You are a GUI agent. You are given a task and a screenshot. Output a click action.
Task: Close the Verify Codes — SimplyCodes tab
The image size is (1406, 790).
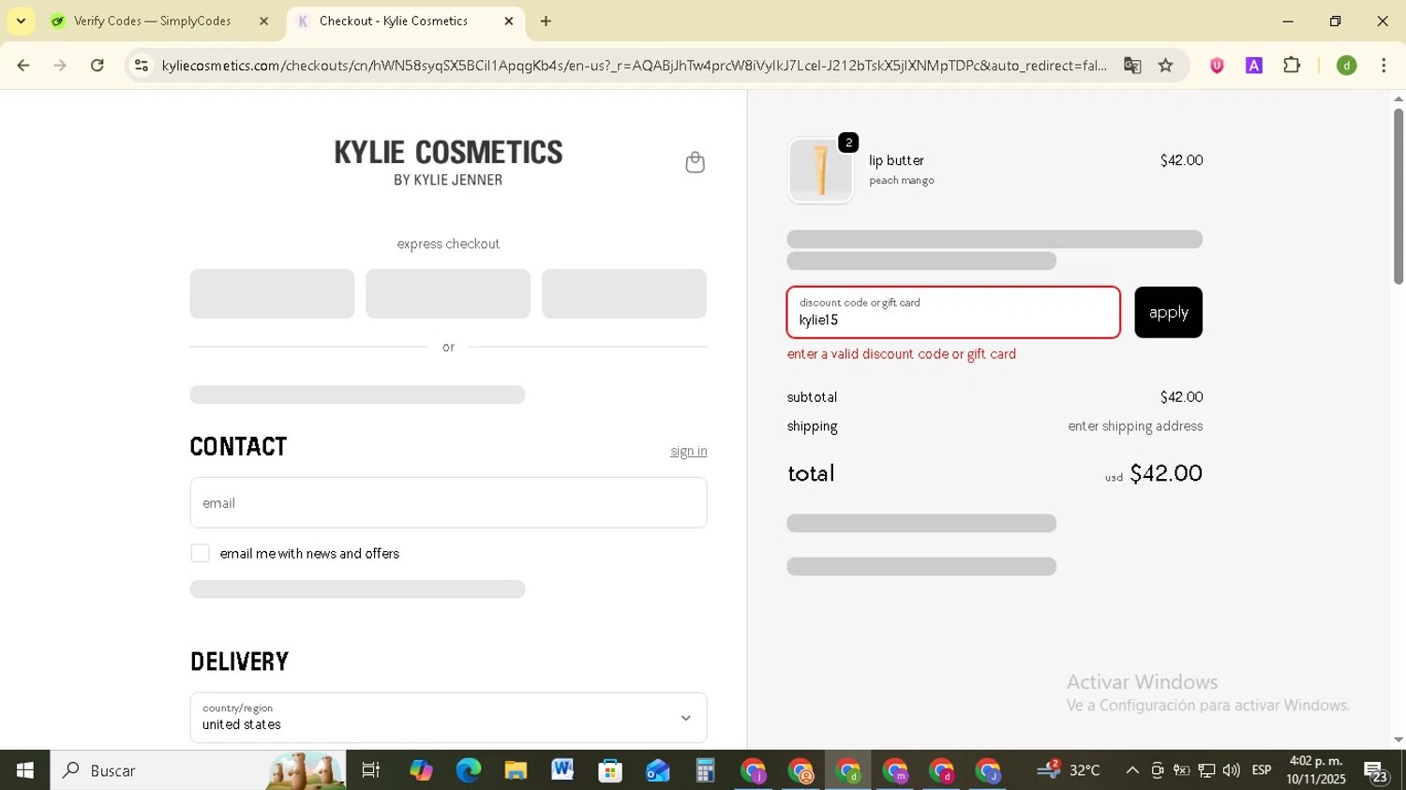click(263, 21)
